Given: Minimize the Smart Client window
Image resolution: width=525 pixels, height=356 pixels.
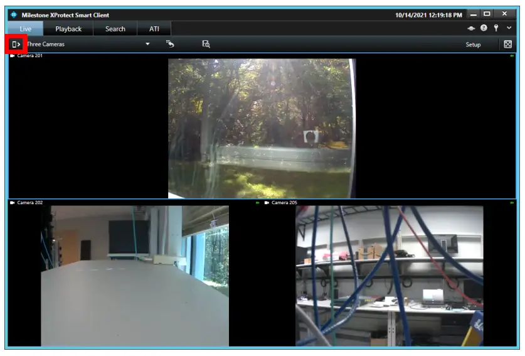Looking at the screenshot, I should point(474,14).
